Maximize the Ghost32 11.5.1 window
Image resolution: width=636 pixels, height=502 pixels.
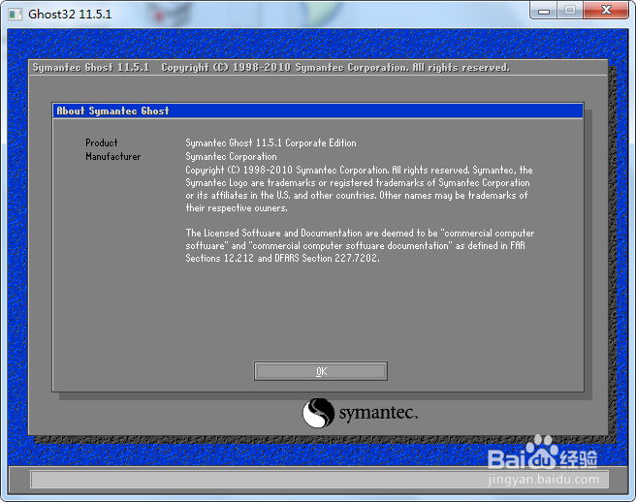(570, 11)
